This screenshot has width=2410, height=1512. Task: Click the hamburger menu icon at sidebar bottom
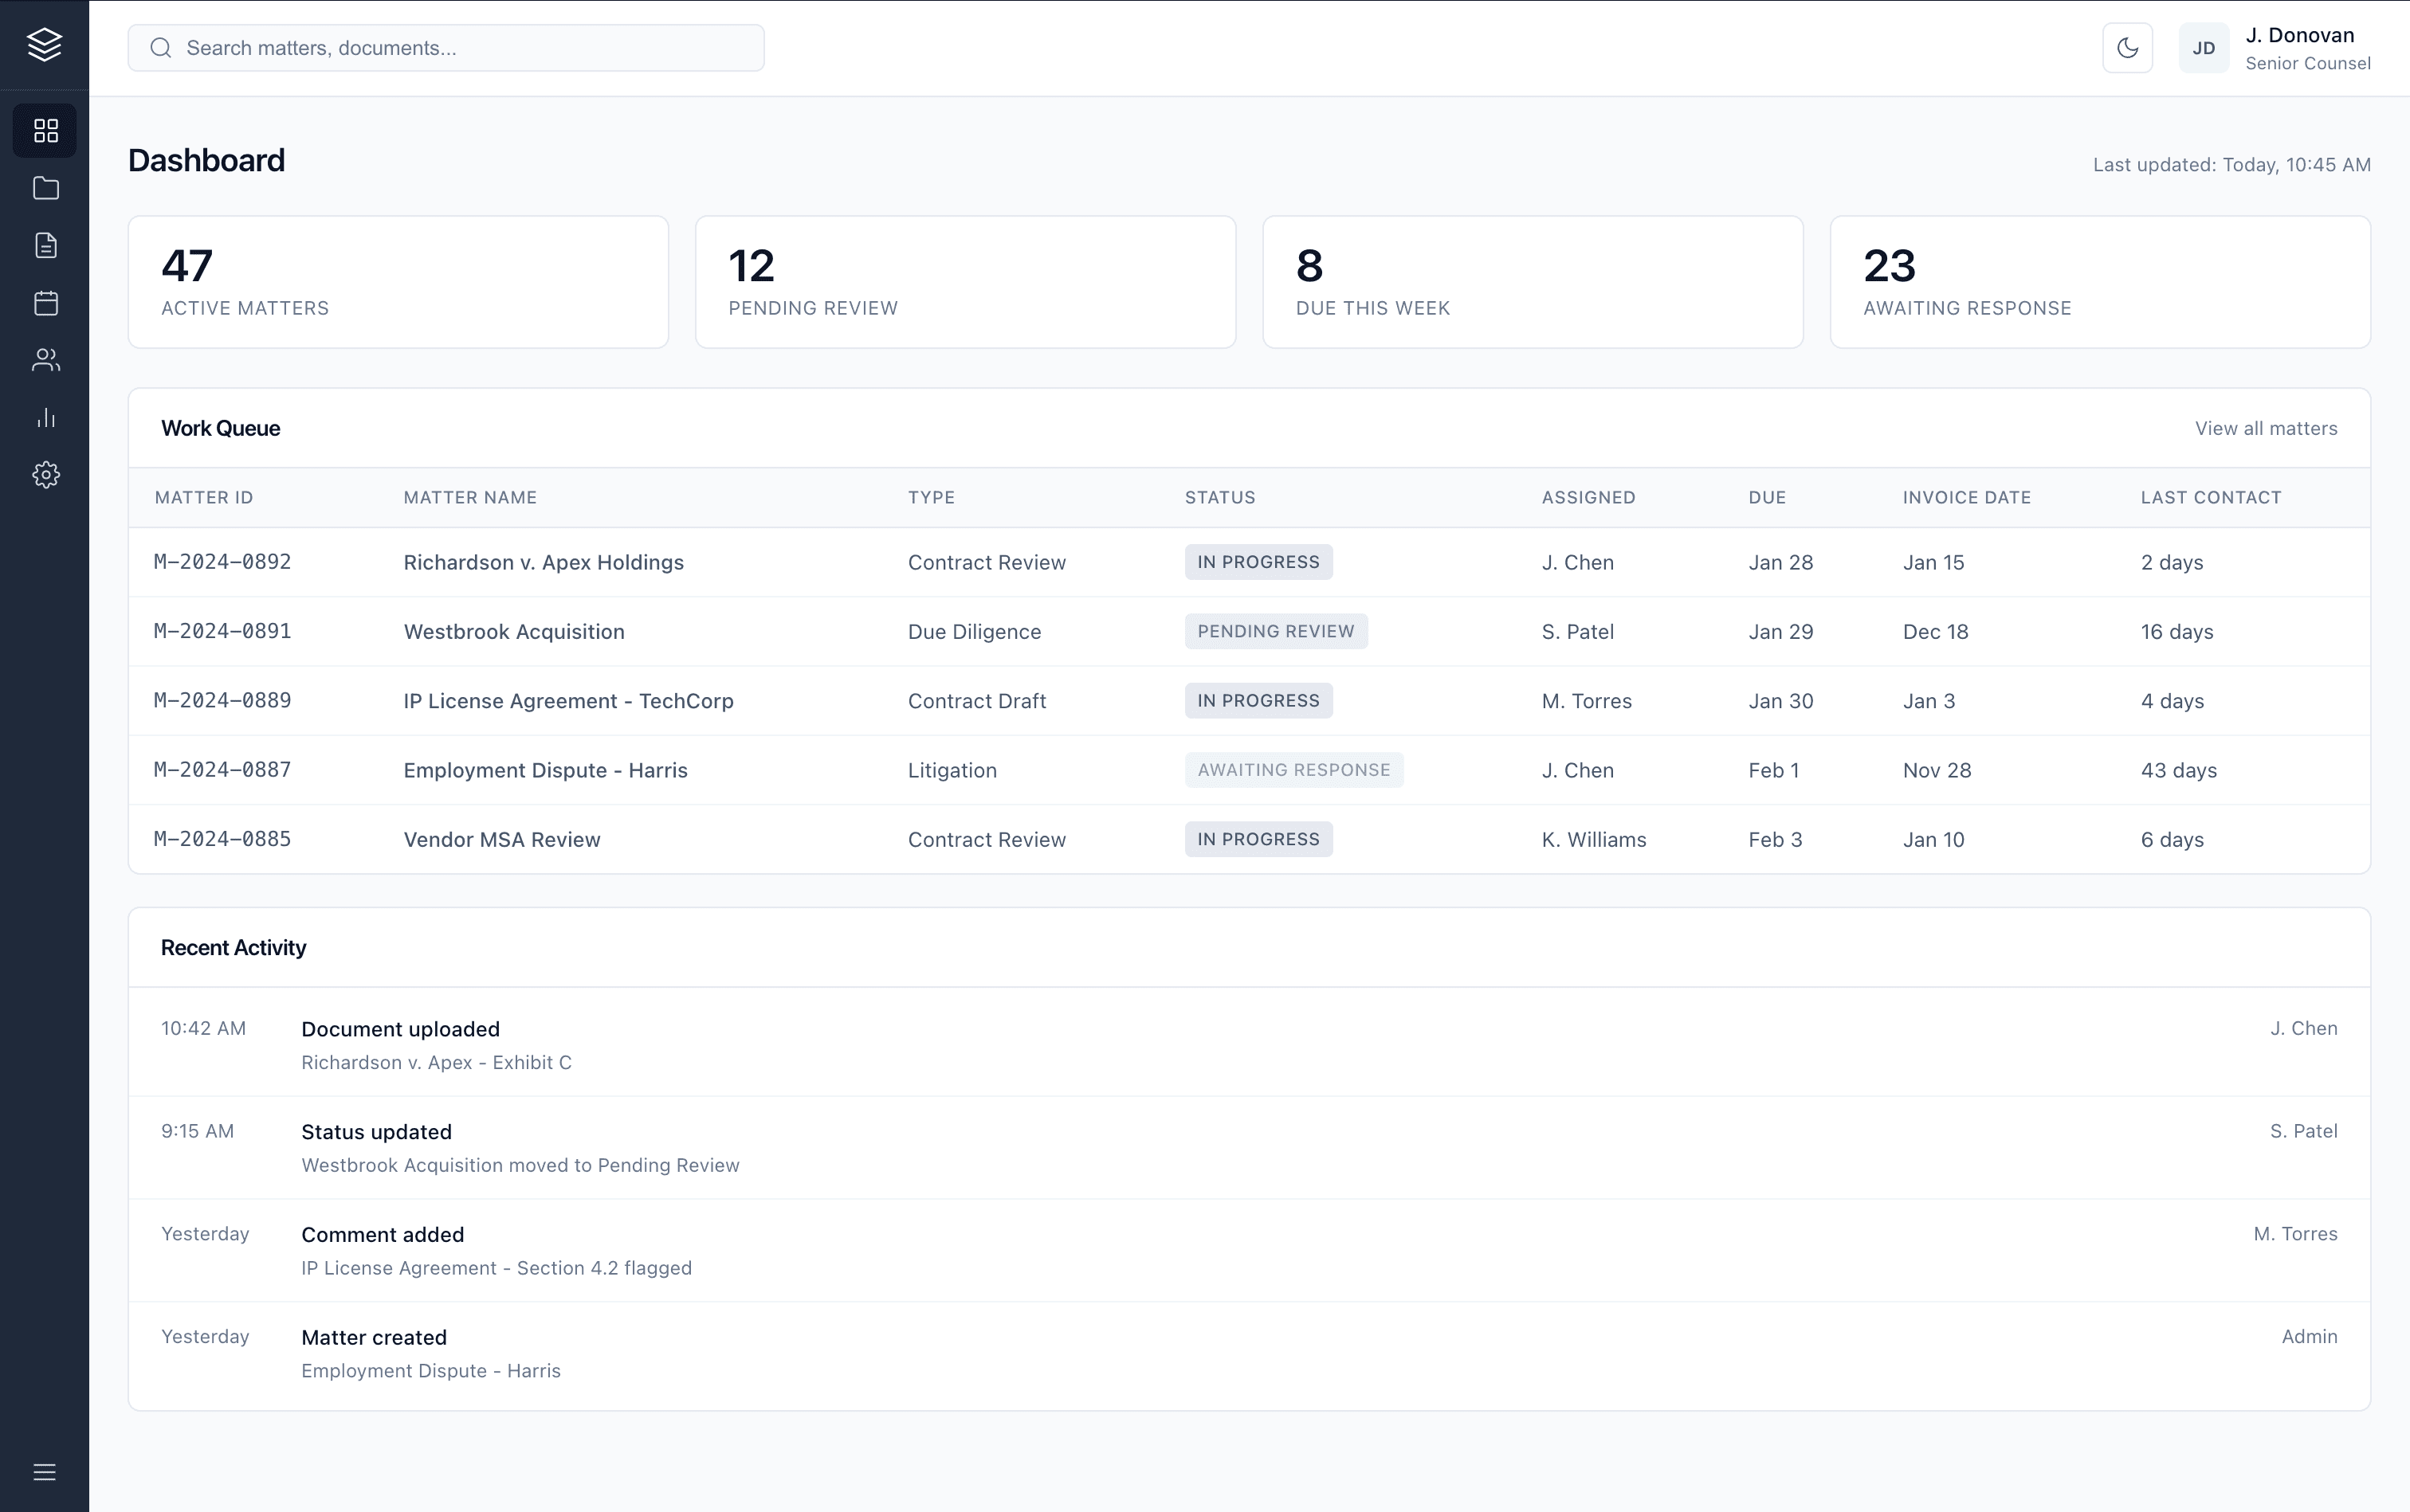tap(45, 1472)
